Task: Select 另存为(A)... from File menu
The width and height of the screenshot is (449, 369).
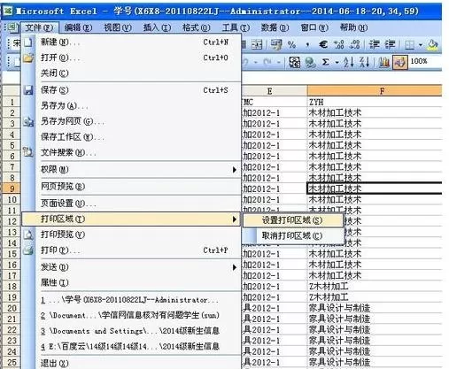Action: click(x=132, y=105)
